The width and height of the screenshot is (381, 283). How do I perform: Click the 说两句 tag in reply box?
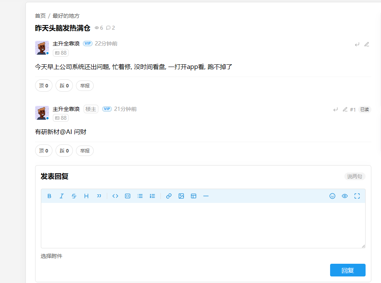click(x=355, y=176)
